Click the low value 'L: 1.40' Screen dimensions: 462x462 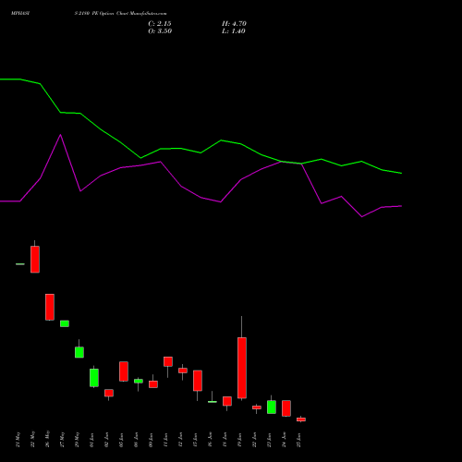click(234, 31)
